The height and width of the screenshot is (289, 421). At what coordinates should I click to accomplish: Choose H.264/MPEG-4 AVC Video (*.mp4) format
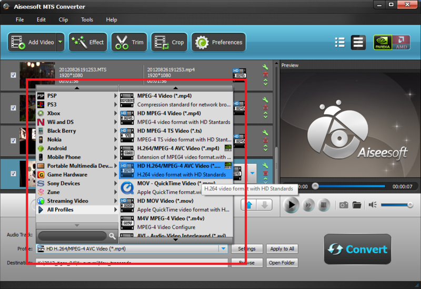[x=176, y=152]
